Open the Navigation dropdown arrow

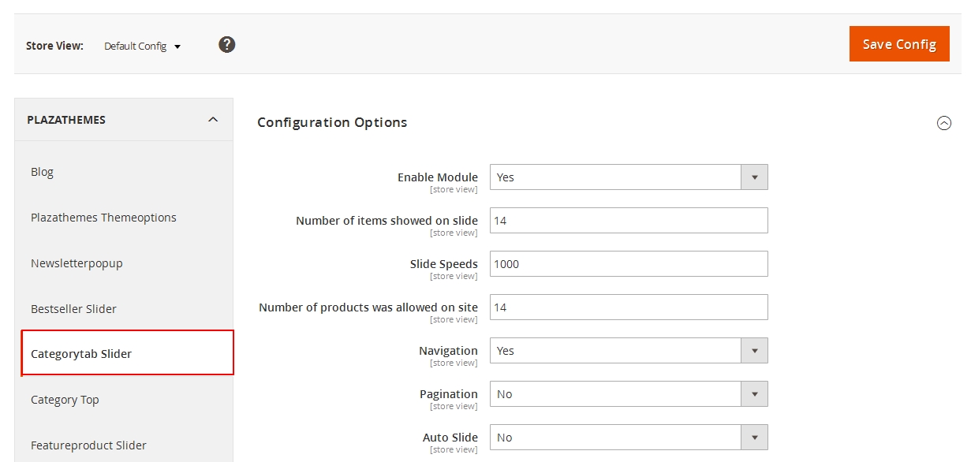tap(755, 350)
